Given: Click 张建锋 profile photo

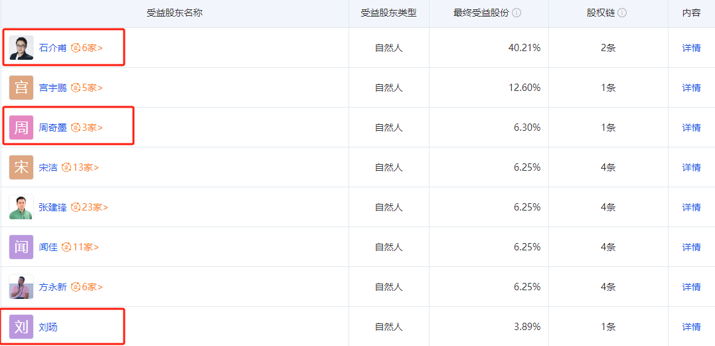Looking at the screenshot, I should [21, 207].
